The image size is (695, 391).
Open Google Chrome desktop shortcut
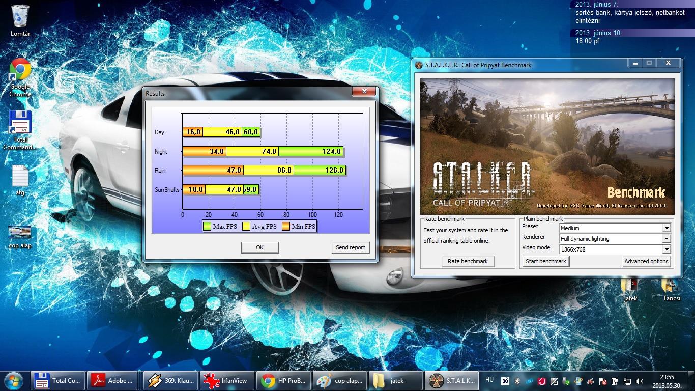pos(20,77)
